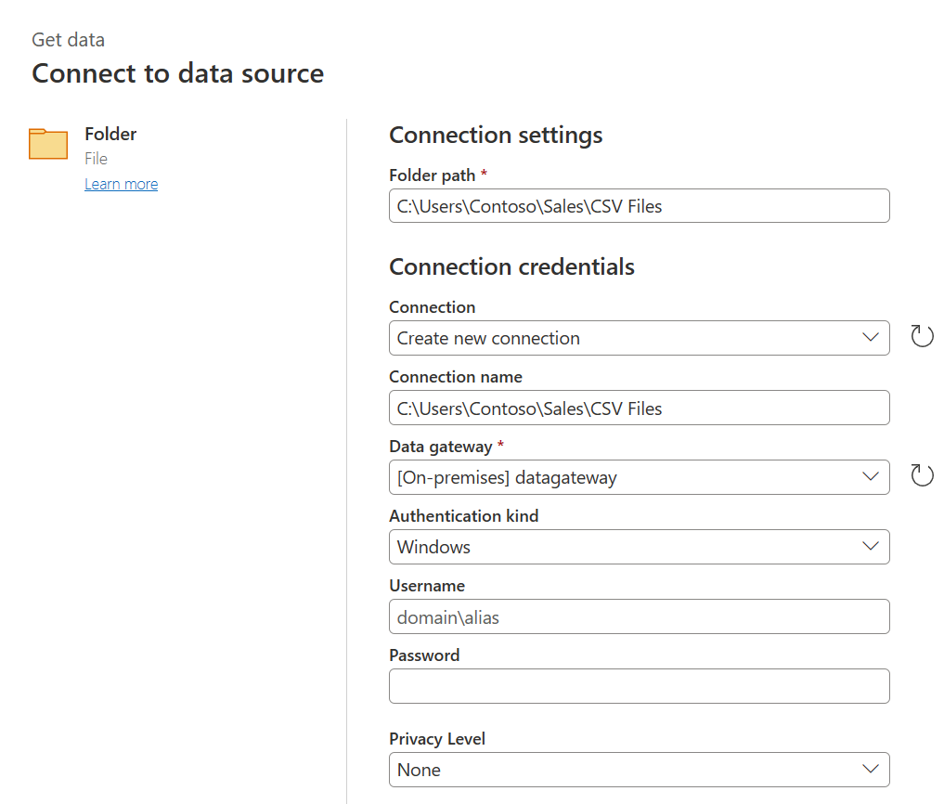Click the Privacy Level chevron
This screenshot has height=804, width=944.
click(x=871, y=770)
